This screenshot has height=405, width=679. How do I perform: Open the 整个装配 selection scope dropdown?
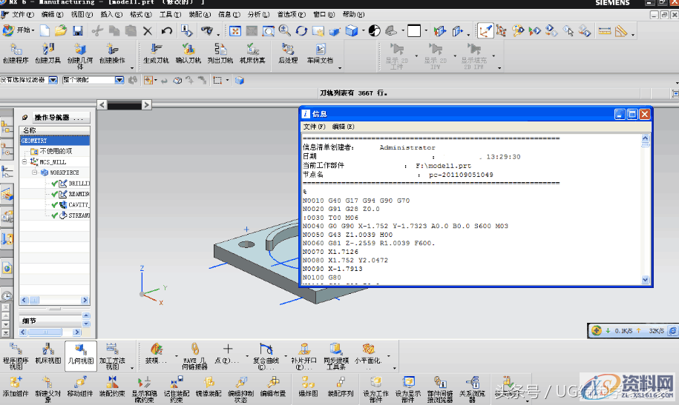119,80
